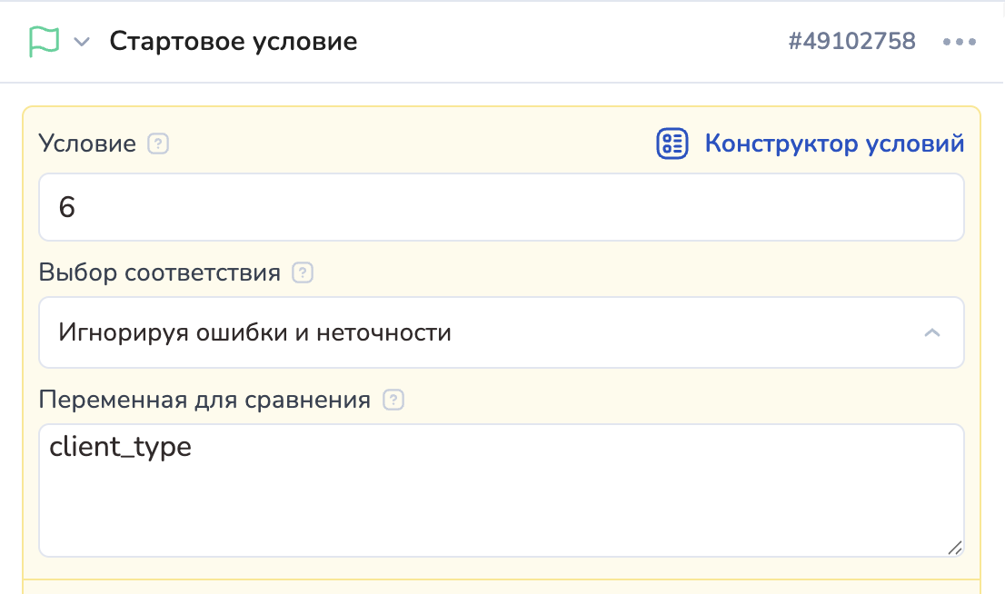
Task: Click the 'Выбор соответствия' label
Action: [160, 273]
